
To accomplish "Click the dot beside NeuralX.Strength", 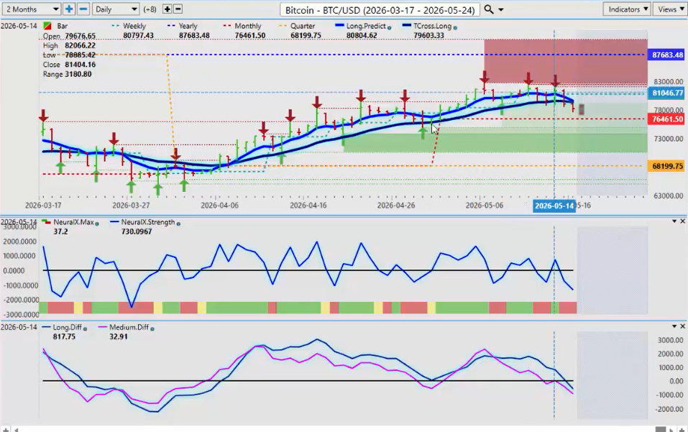I will point(178,224).
